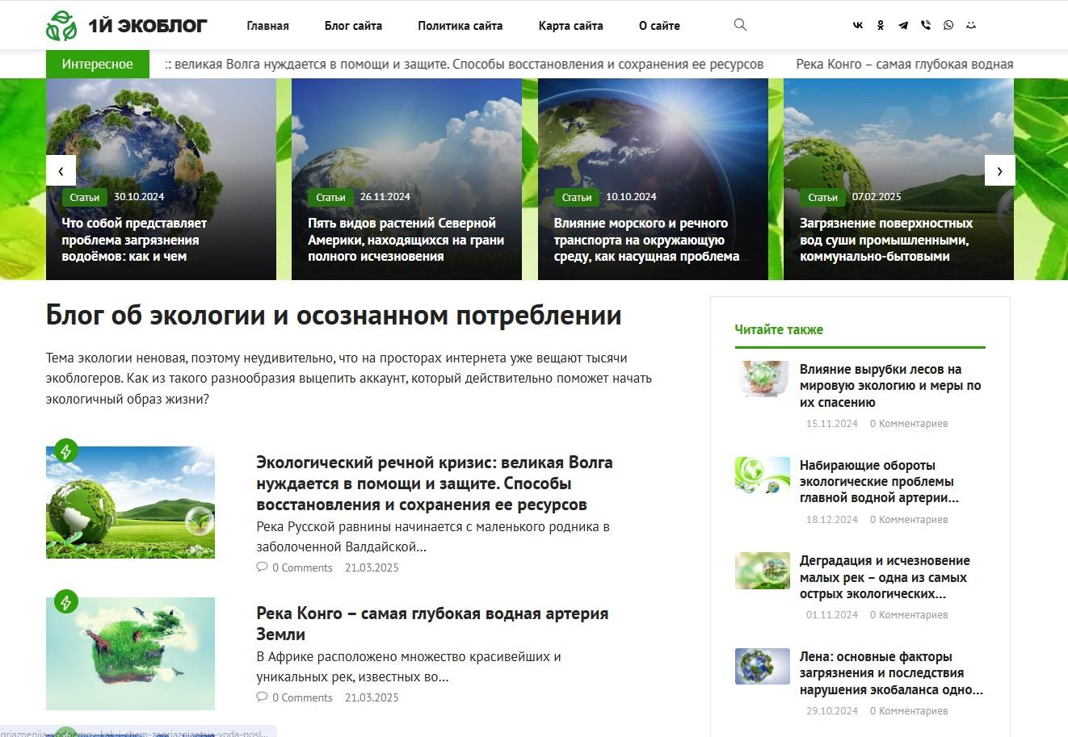Click sidebar thumbnail for the Лена post

762,666
